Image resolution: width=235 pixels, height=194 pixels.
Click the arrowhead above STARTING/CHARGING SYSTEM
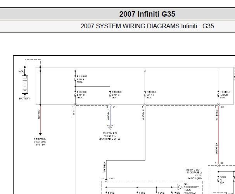[40, 134]
